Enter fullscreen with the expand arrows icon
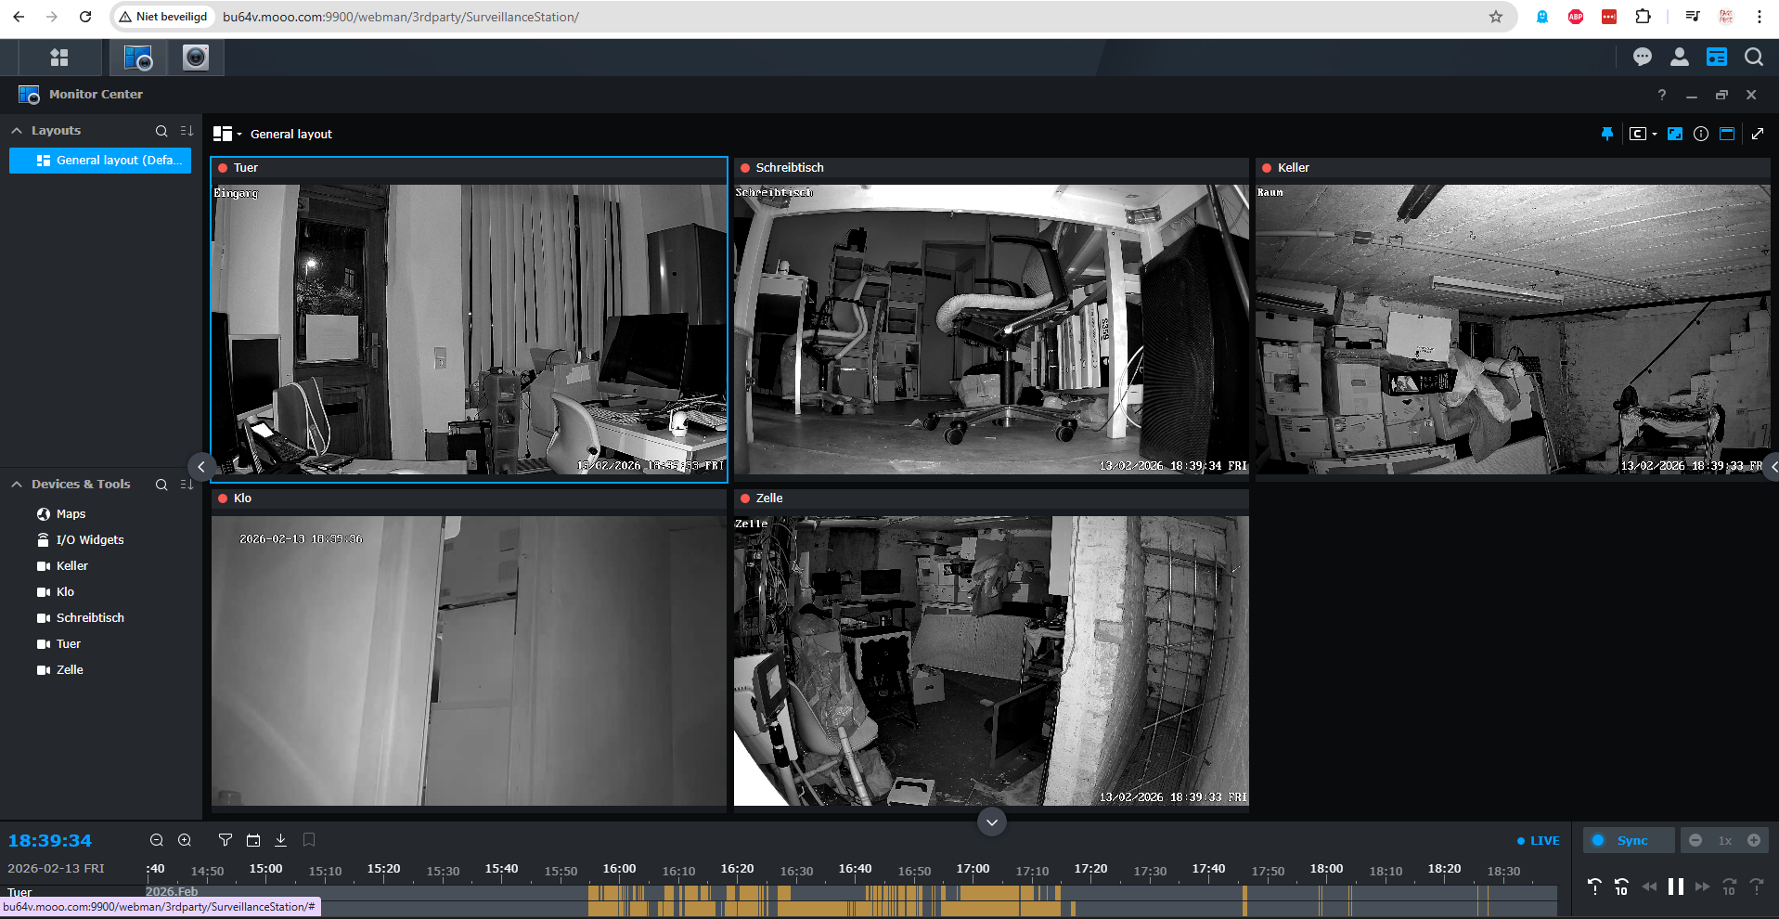 (x=1758, y=134)
